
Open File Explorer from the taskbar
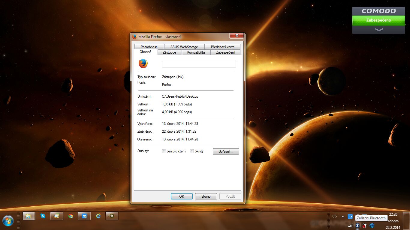[28, 216]
